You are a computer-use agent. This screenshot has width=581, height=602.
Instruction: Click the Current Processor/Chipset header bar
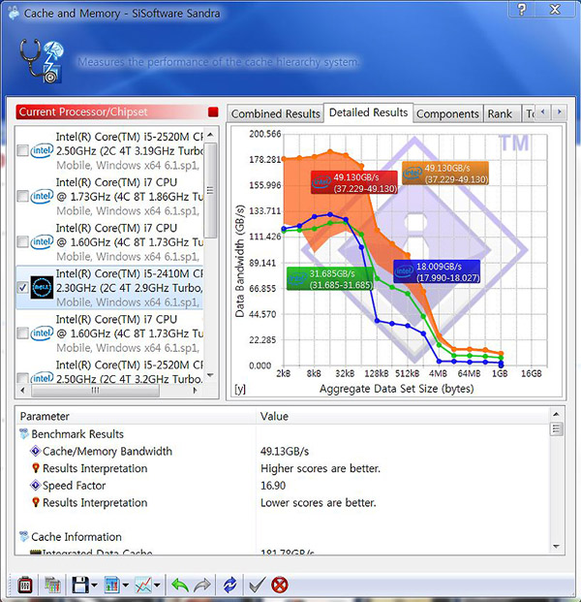[x=117, y=111]
